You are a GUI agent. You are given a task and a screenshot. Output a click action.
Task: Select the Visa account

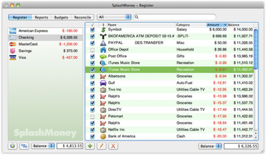tap(45, 57)
